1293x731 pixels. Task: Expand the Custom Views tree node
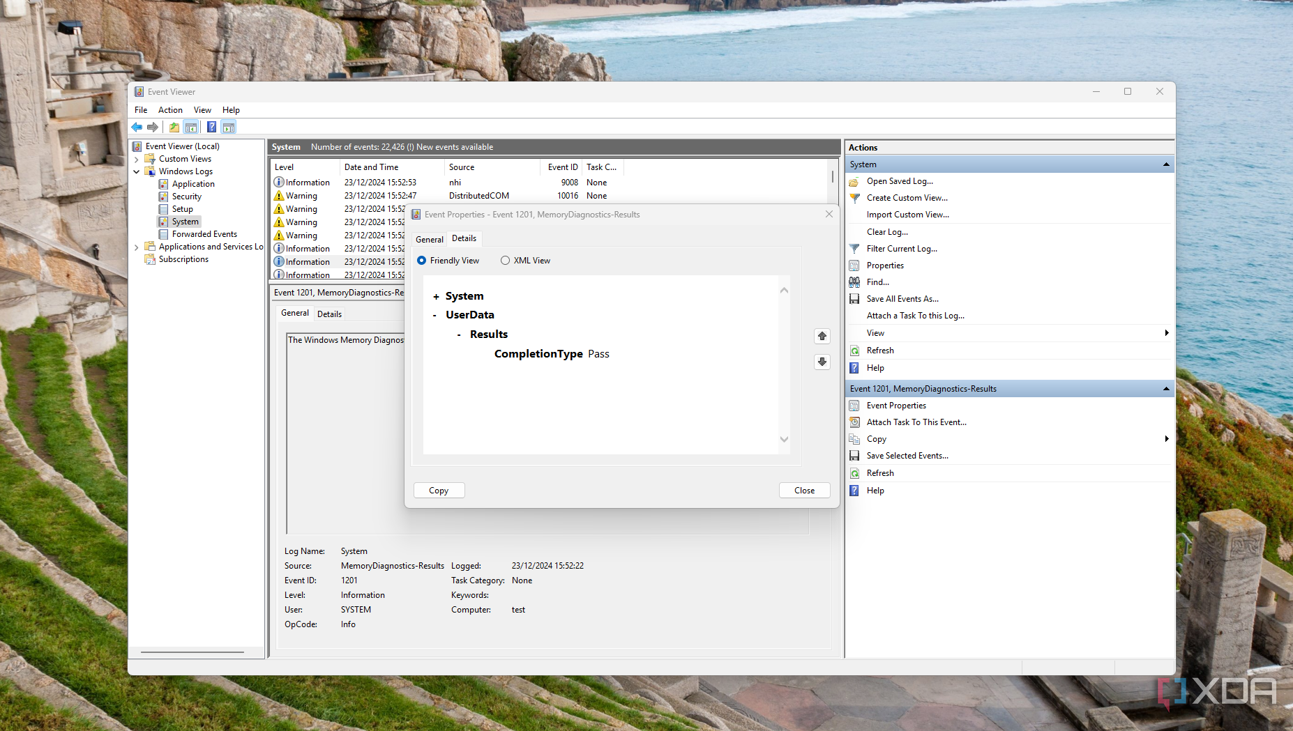(137, 159)
